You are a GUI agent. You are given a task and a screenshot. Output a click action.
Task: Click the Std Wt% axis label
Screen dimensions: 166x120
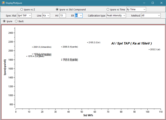coord(88,115)
